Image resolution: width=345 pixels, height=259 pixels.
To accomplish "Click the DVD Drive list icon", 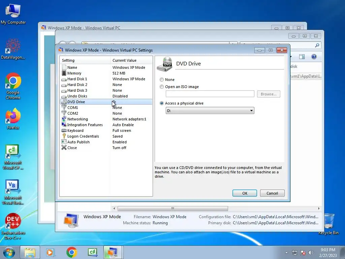I will [64, 102].
